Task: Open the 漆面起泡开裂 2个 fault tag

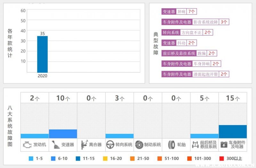Action: 195,74
